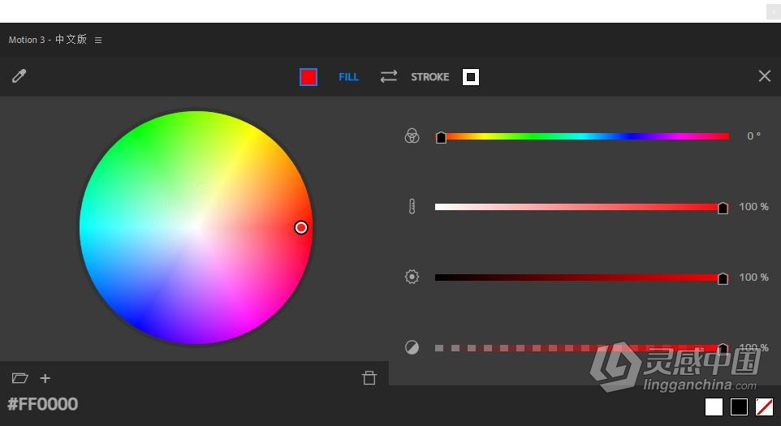Click the hue slider handle
The image size is (781, 426).
pyautogui.click(x=441, y=137)
